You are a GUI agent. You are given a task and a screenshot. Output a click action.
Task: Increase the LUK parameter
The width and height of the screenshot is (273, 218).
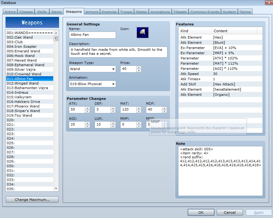point(113,123)
